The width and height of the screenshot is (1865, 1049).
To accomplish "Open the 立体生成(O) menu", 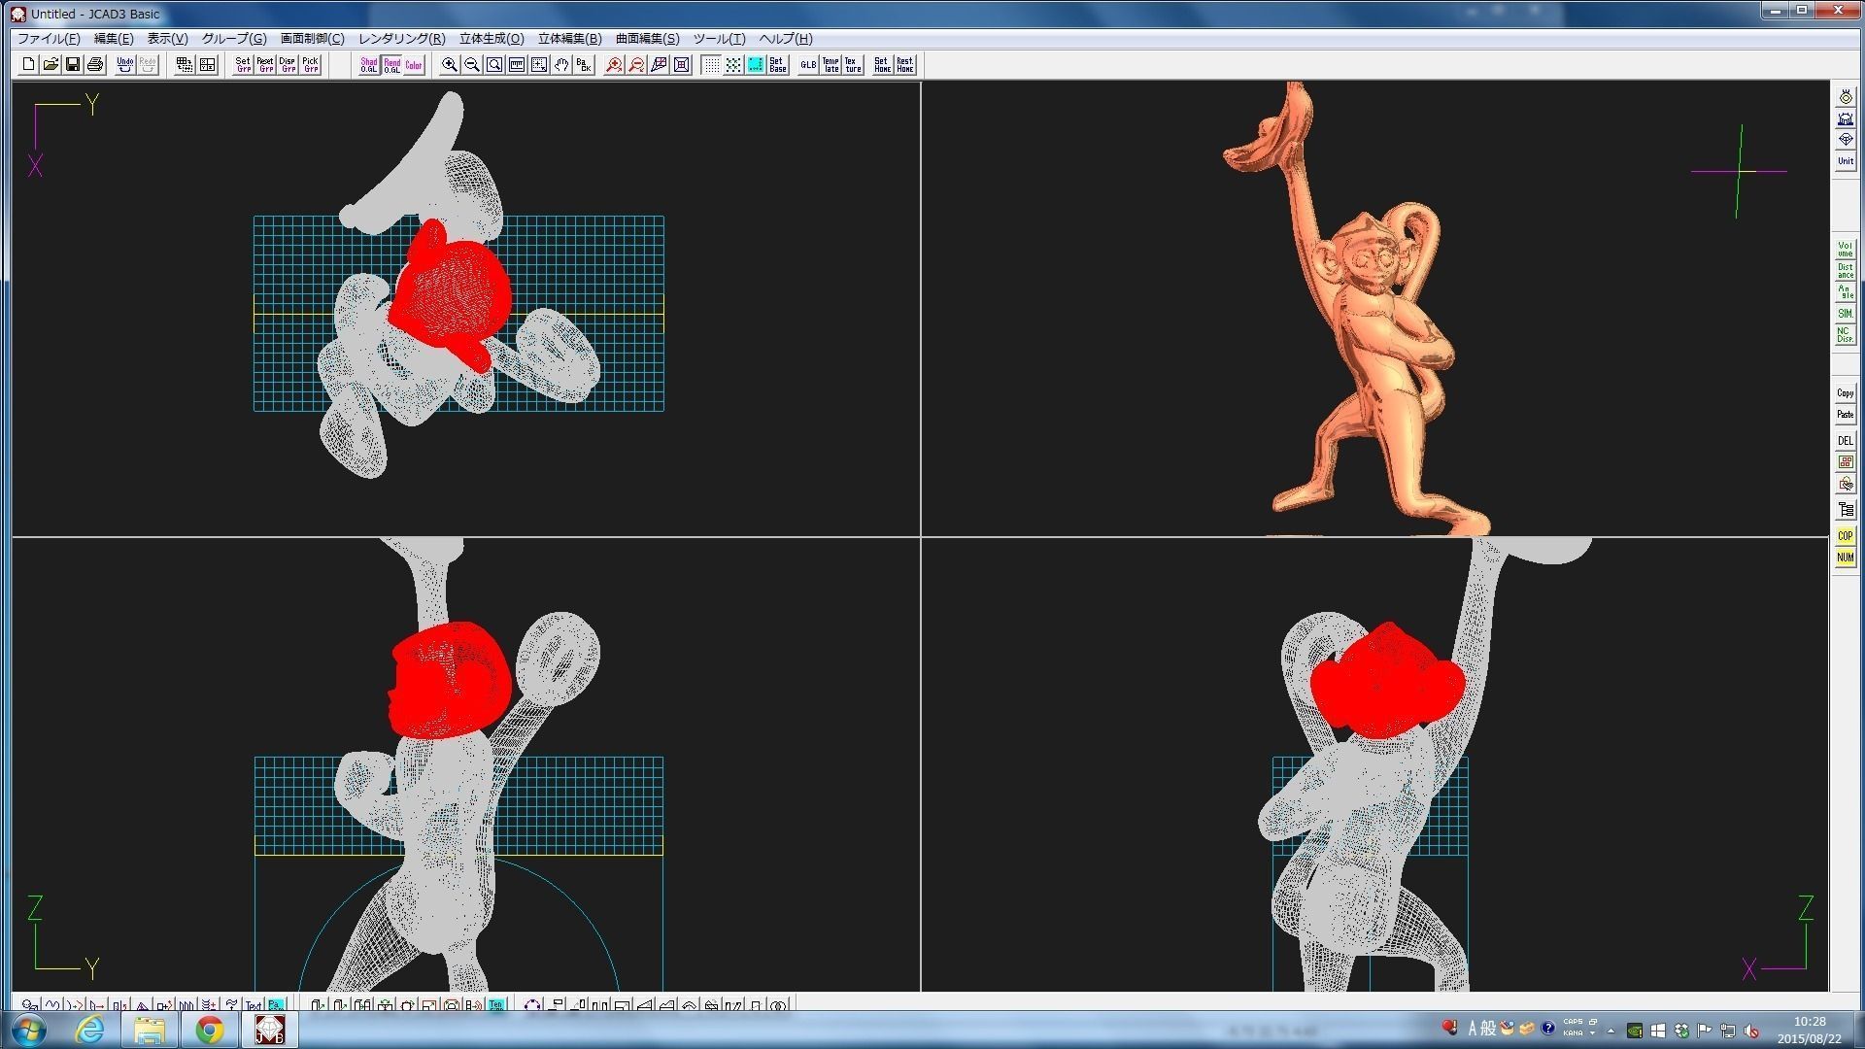I will [x=492, y=39].
